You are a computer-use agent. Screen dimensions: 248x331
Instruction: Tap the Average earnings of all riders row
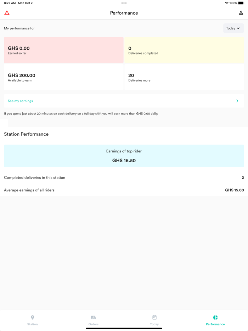point(124,190)
